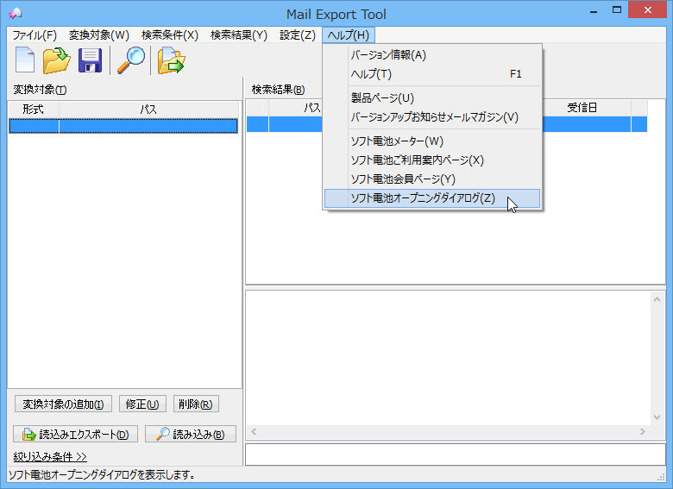Select ソフト電池メーター(W) menu item
The height and width of the screenshot is (489, 673).
(x=397, y=141)
